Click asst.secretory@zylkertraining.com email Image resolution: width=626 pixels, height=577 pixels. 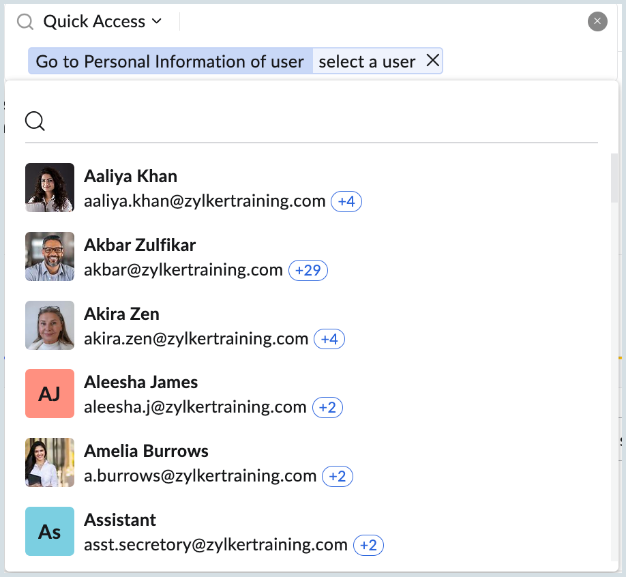[215, 545]
